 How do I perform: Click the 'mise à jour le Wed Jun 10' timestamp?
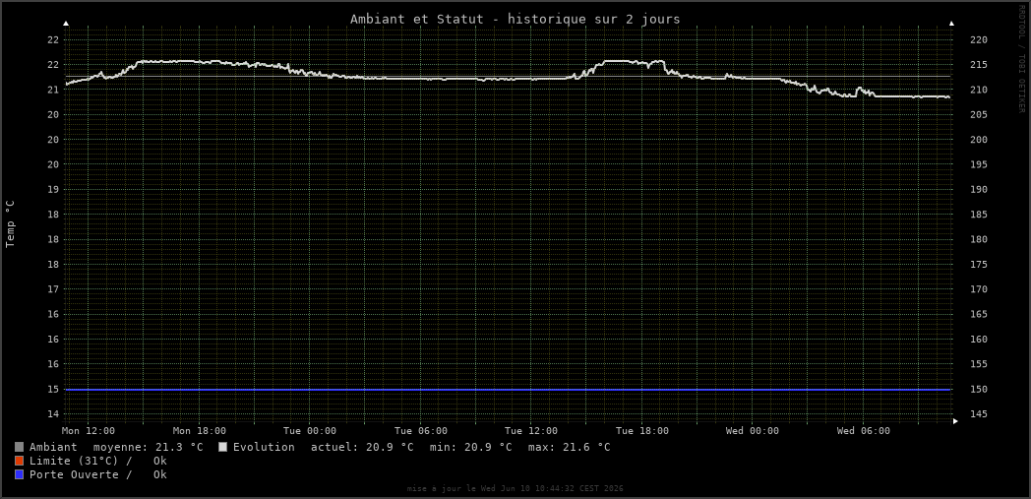coord(515,488)
